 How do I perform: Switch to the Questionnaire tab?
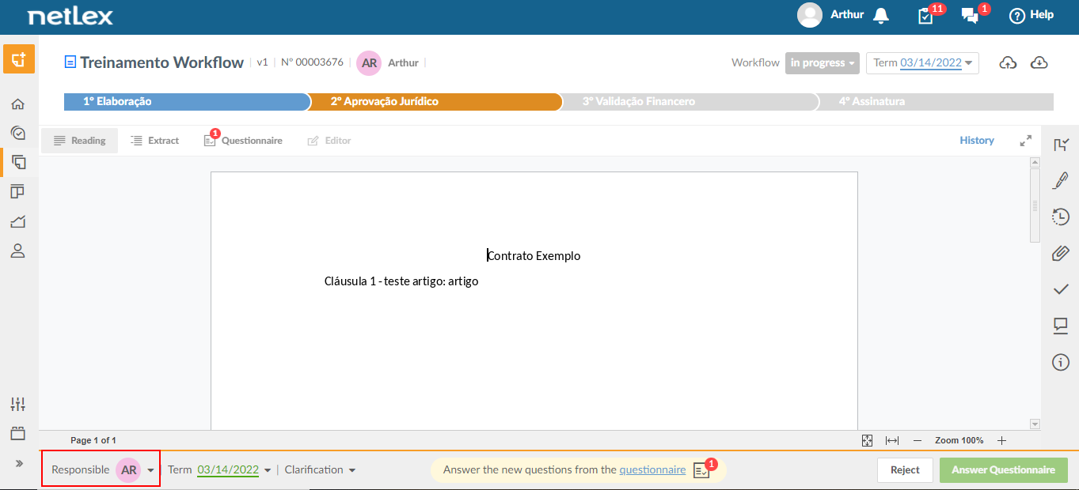point(243,141)
